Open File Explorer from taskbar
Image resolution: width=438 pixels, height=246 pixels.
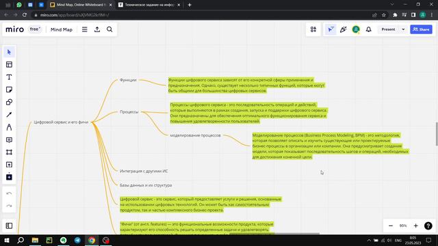pos(35,240)
